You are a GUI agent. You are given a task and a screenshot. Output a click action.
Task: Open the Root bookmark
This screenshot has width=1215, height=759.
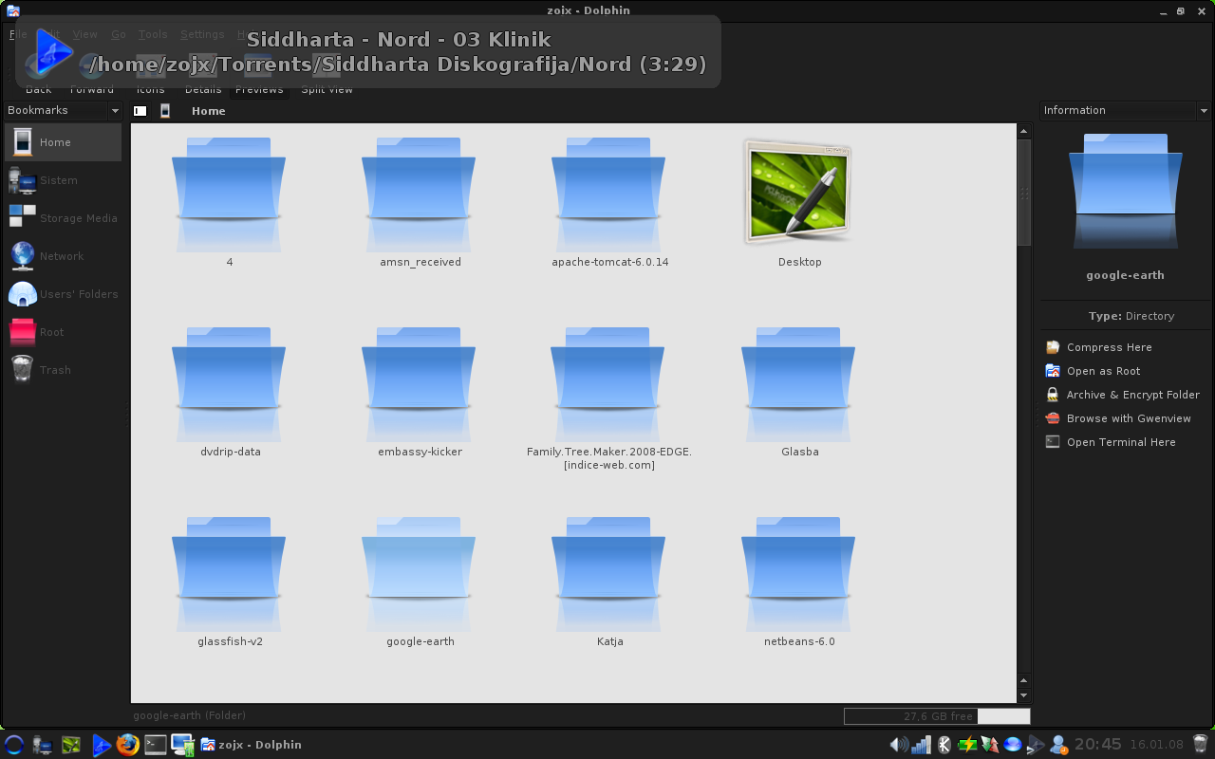(x=63, y=332)
